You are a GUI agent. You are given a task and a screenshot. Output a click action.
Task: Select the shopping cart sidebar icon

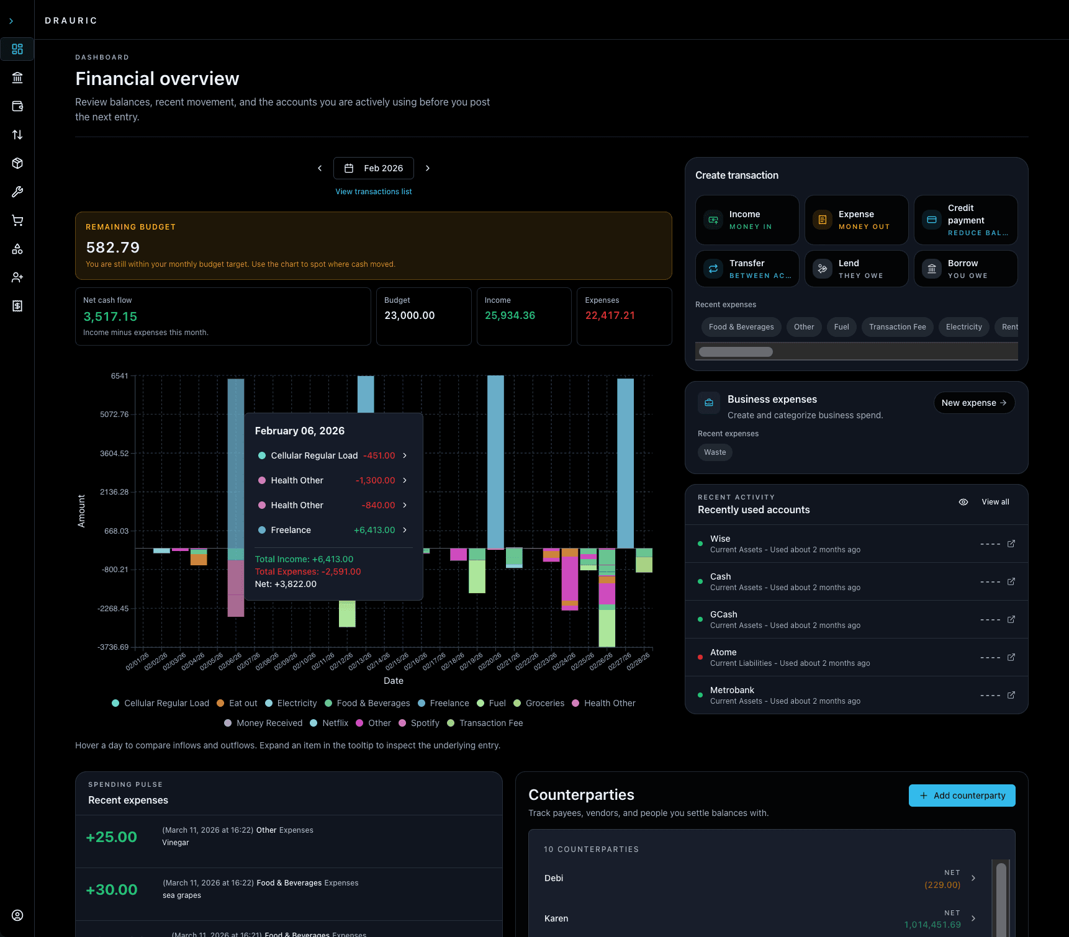[x=17, y=220]
